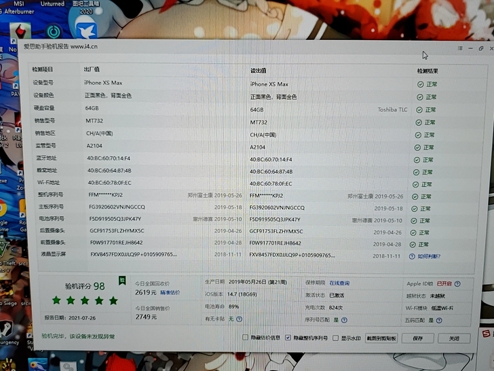Open the Unturned desktop shortcut label
This screenshot has width=494, height=371.
52,4
